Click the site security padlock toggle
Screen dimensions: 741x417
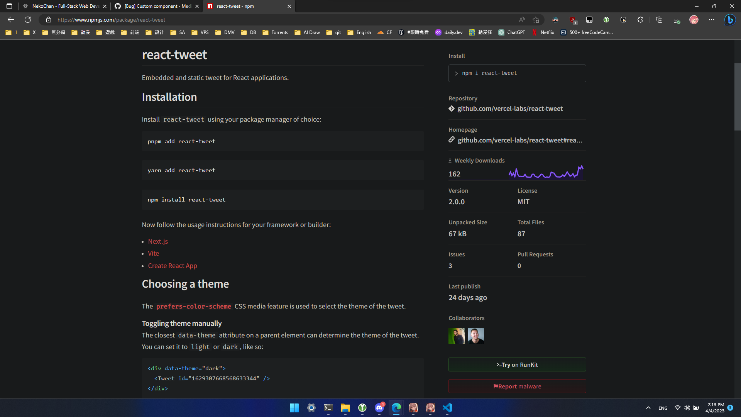point(48,20)
